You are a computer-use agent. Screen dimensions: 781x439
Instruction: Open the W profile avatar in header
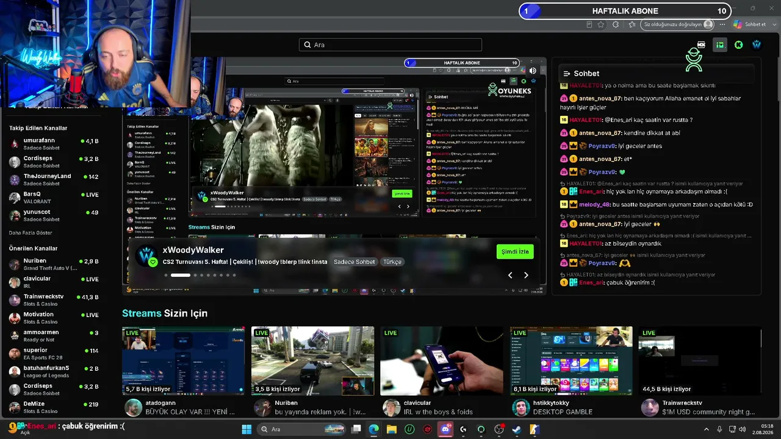757,45
